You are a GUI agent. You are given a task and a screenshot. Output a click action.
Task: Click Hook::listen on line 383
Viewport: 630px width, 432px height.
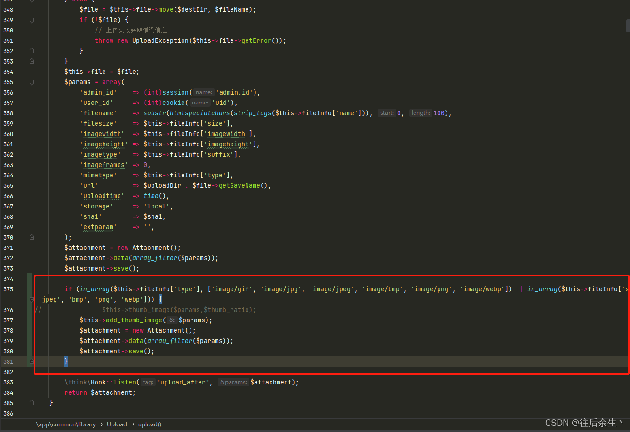(x=113, y=382)
